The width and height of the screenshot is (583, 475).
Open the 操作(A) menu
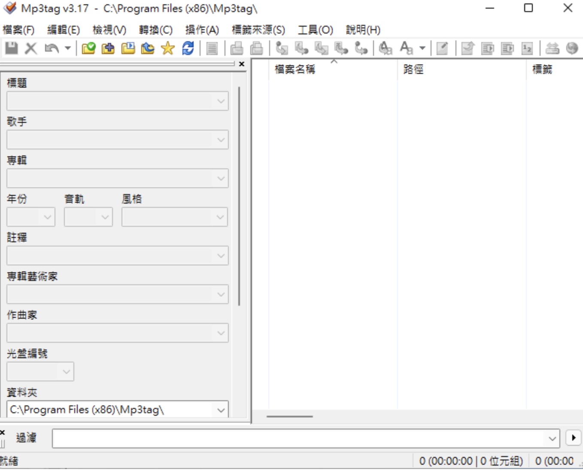pyautogui.click(x=202, y=30)
